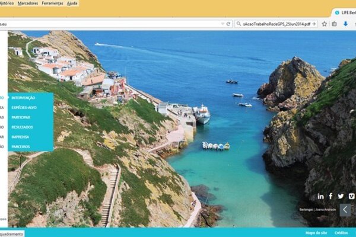Click inside the browser search field
Screen dimensions: 356x237
click(x=272, y=24)
